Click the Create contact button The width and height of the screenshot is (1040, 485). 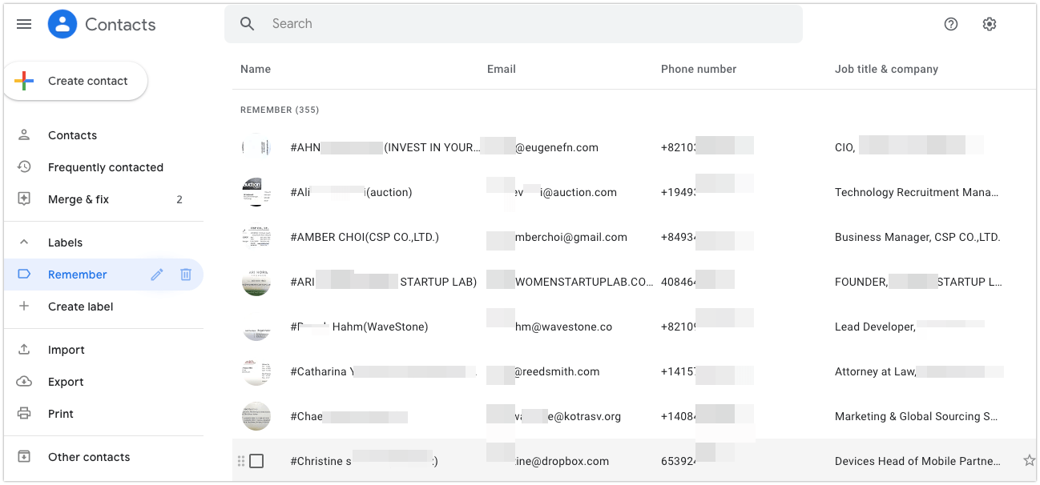click(76, 81)
